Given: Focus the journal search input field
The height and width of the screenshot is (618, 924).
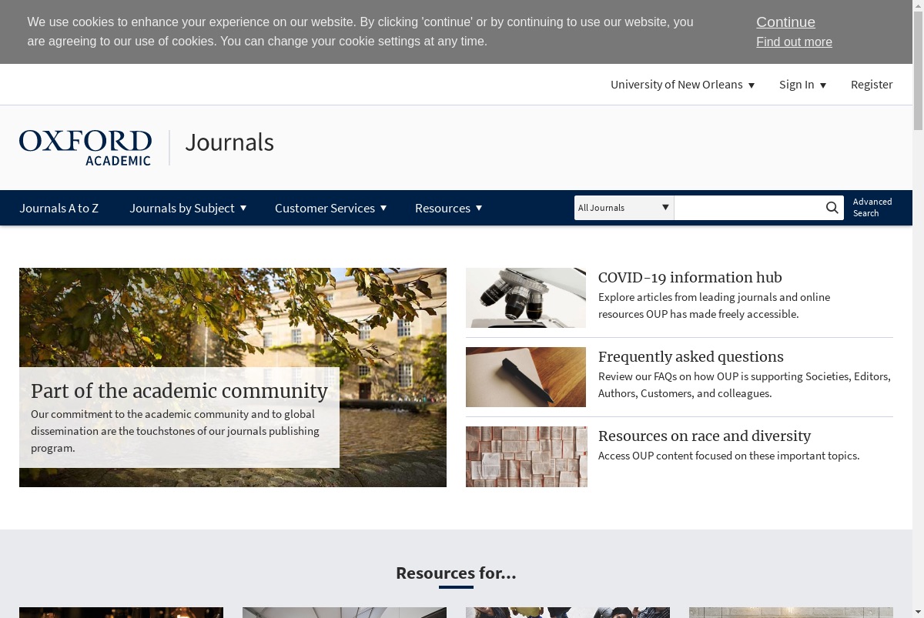Looking at the screenshot, I should (748, 208).
